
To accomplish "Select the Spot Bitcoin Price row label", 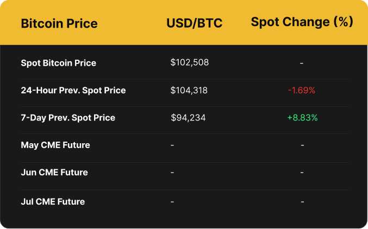I will tap(59, 63).
